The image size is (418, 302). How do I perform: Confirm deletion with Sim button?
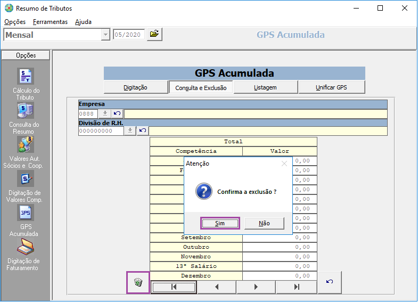(220, 223)
